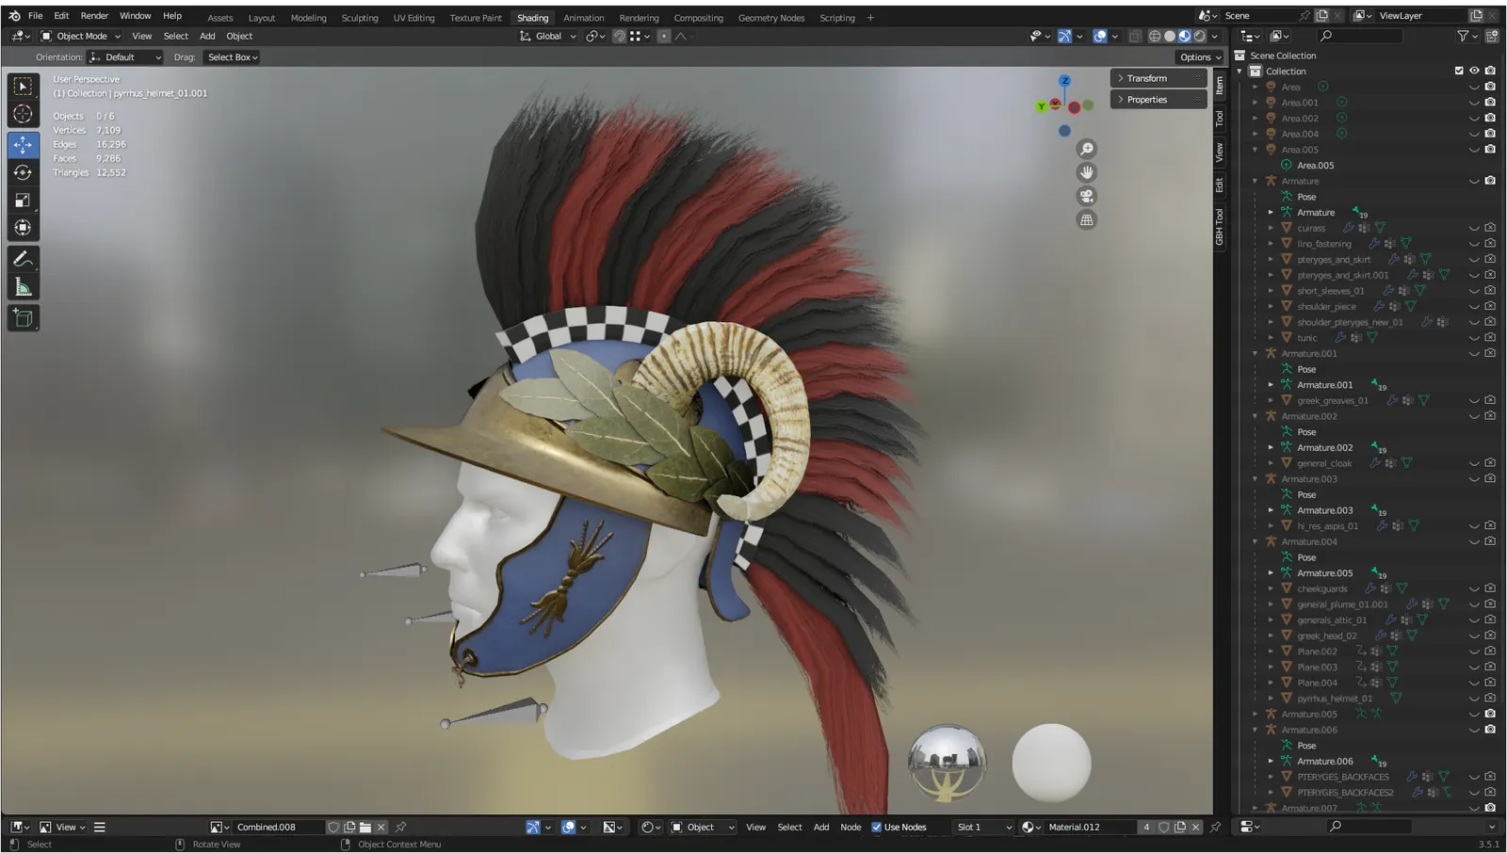Hide the cuirass object via its eye
Screen dimensions: 1507x853
pos(1475,228)
